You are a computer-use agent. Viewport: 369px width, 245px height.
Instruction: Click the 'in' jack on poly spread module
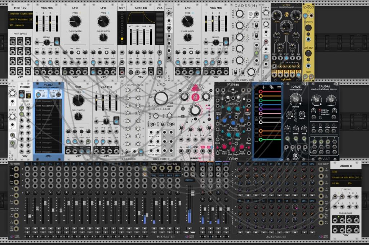[305, 16]
